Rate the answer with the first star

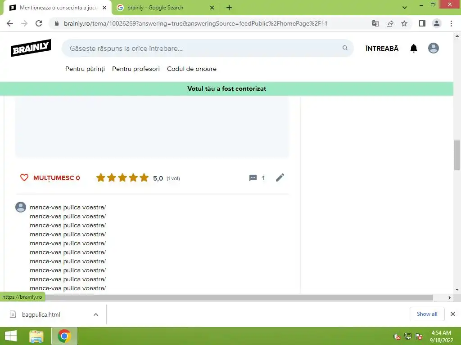[101, 177]
